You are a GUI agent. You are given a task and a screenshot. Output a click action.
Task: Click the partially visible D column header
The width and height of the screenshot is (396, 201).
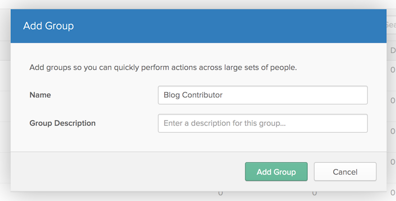(x=393, y=50)
